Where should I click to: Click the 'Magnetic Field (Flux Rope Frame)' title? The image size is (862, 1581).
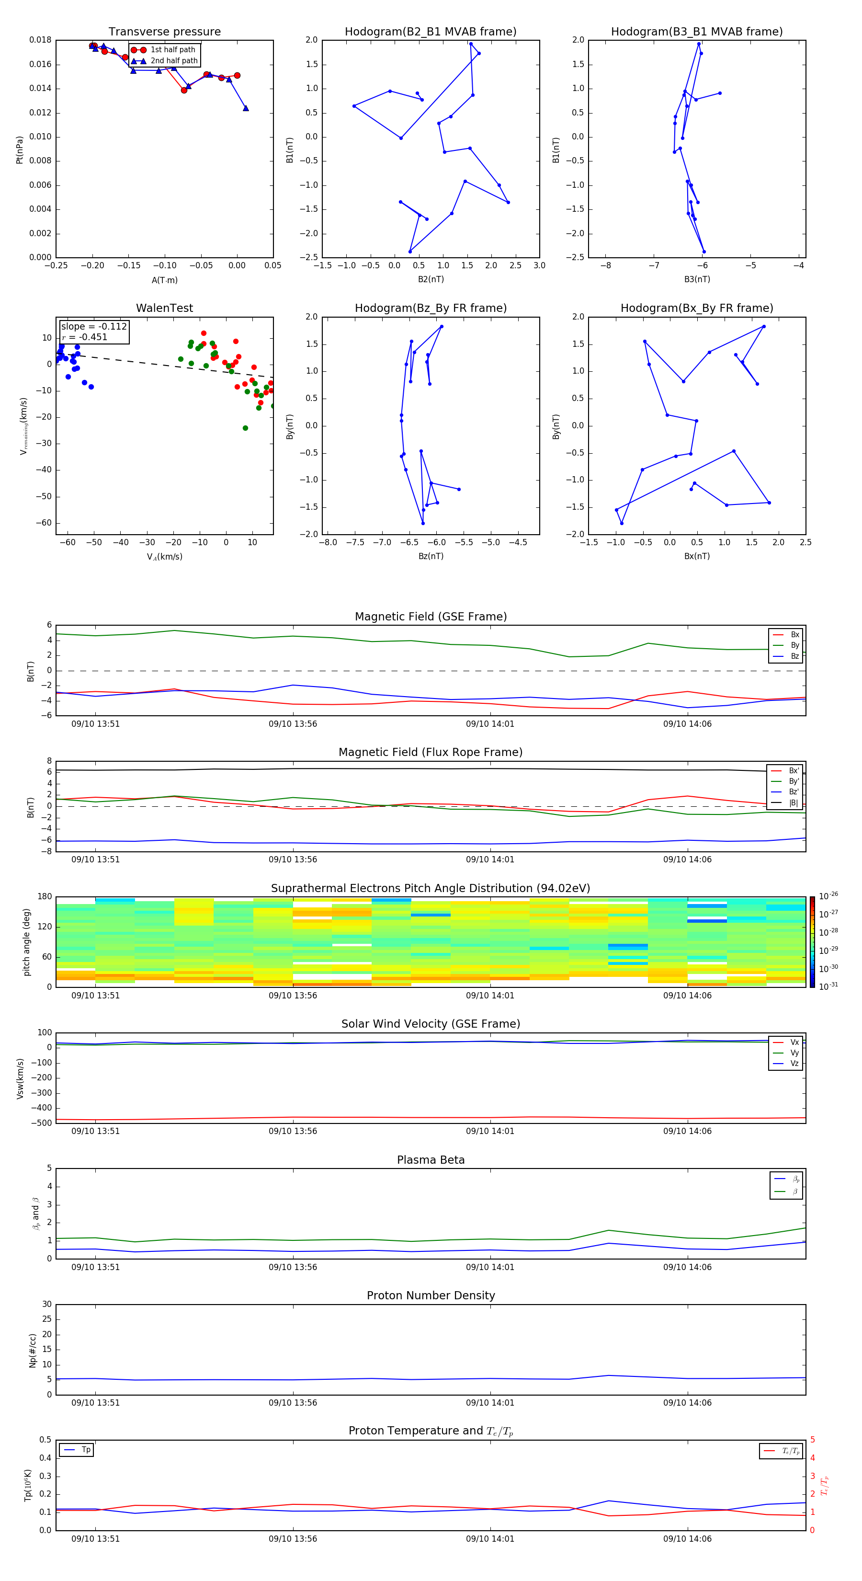click(431, 753)
